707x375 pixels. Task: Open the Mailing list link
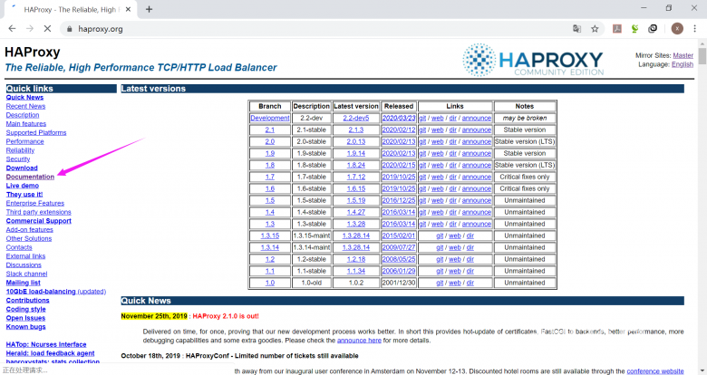tap(23, 283)
